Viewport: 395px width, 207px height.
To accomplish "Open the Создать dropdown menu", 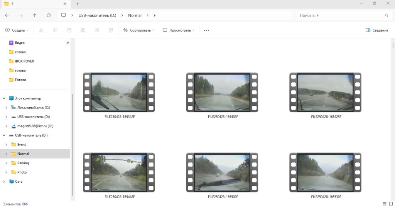I will pos(17,30).
